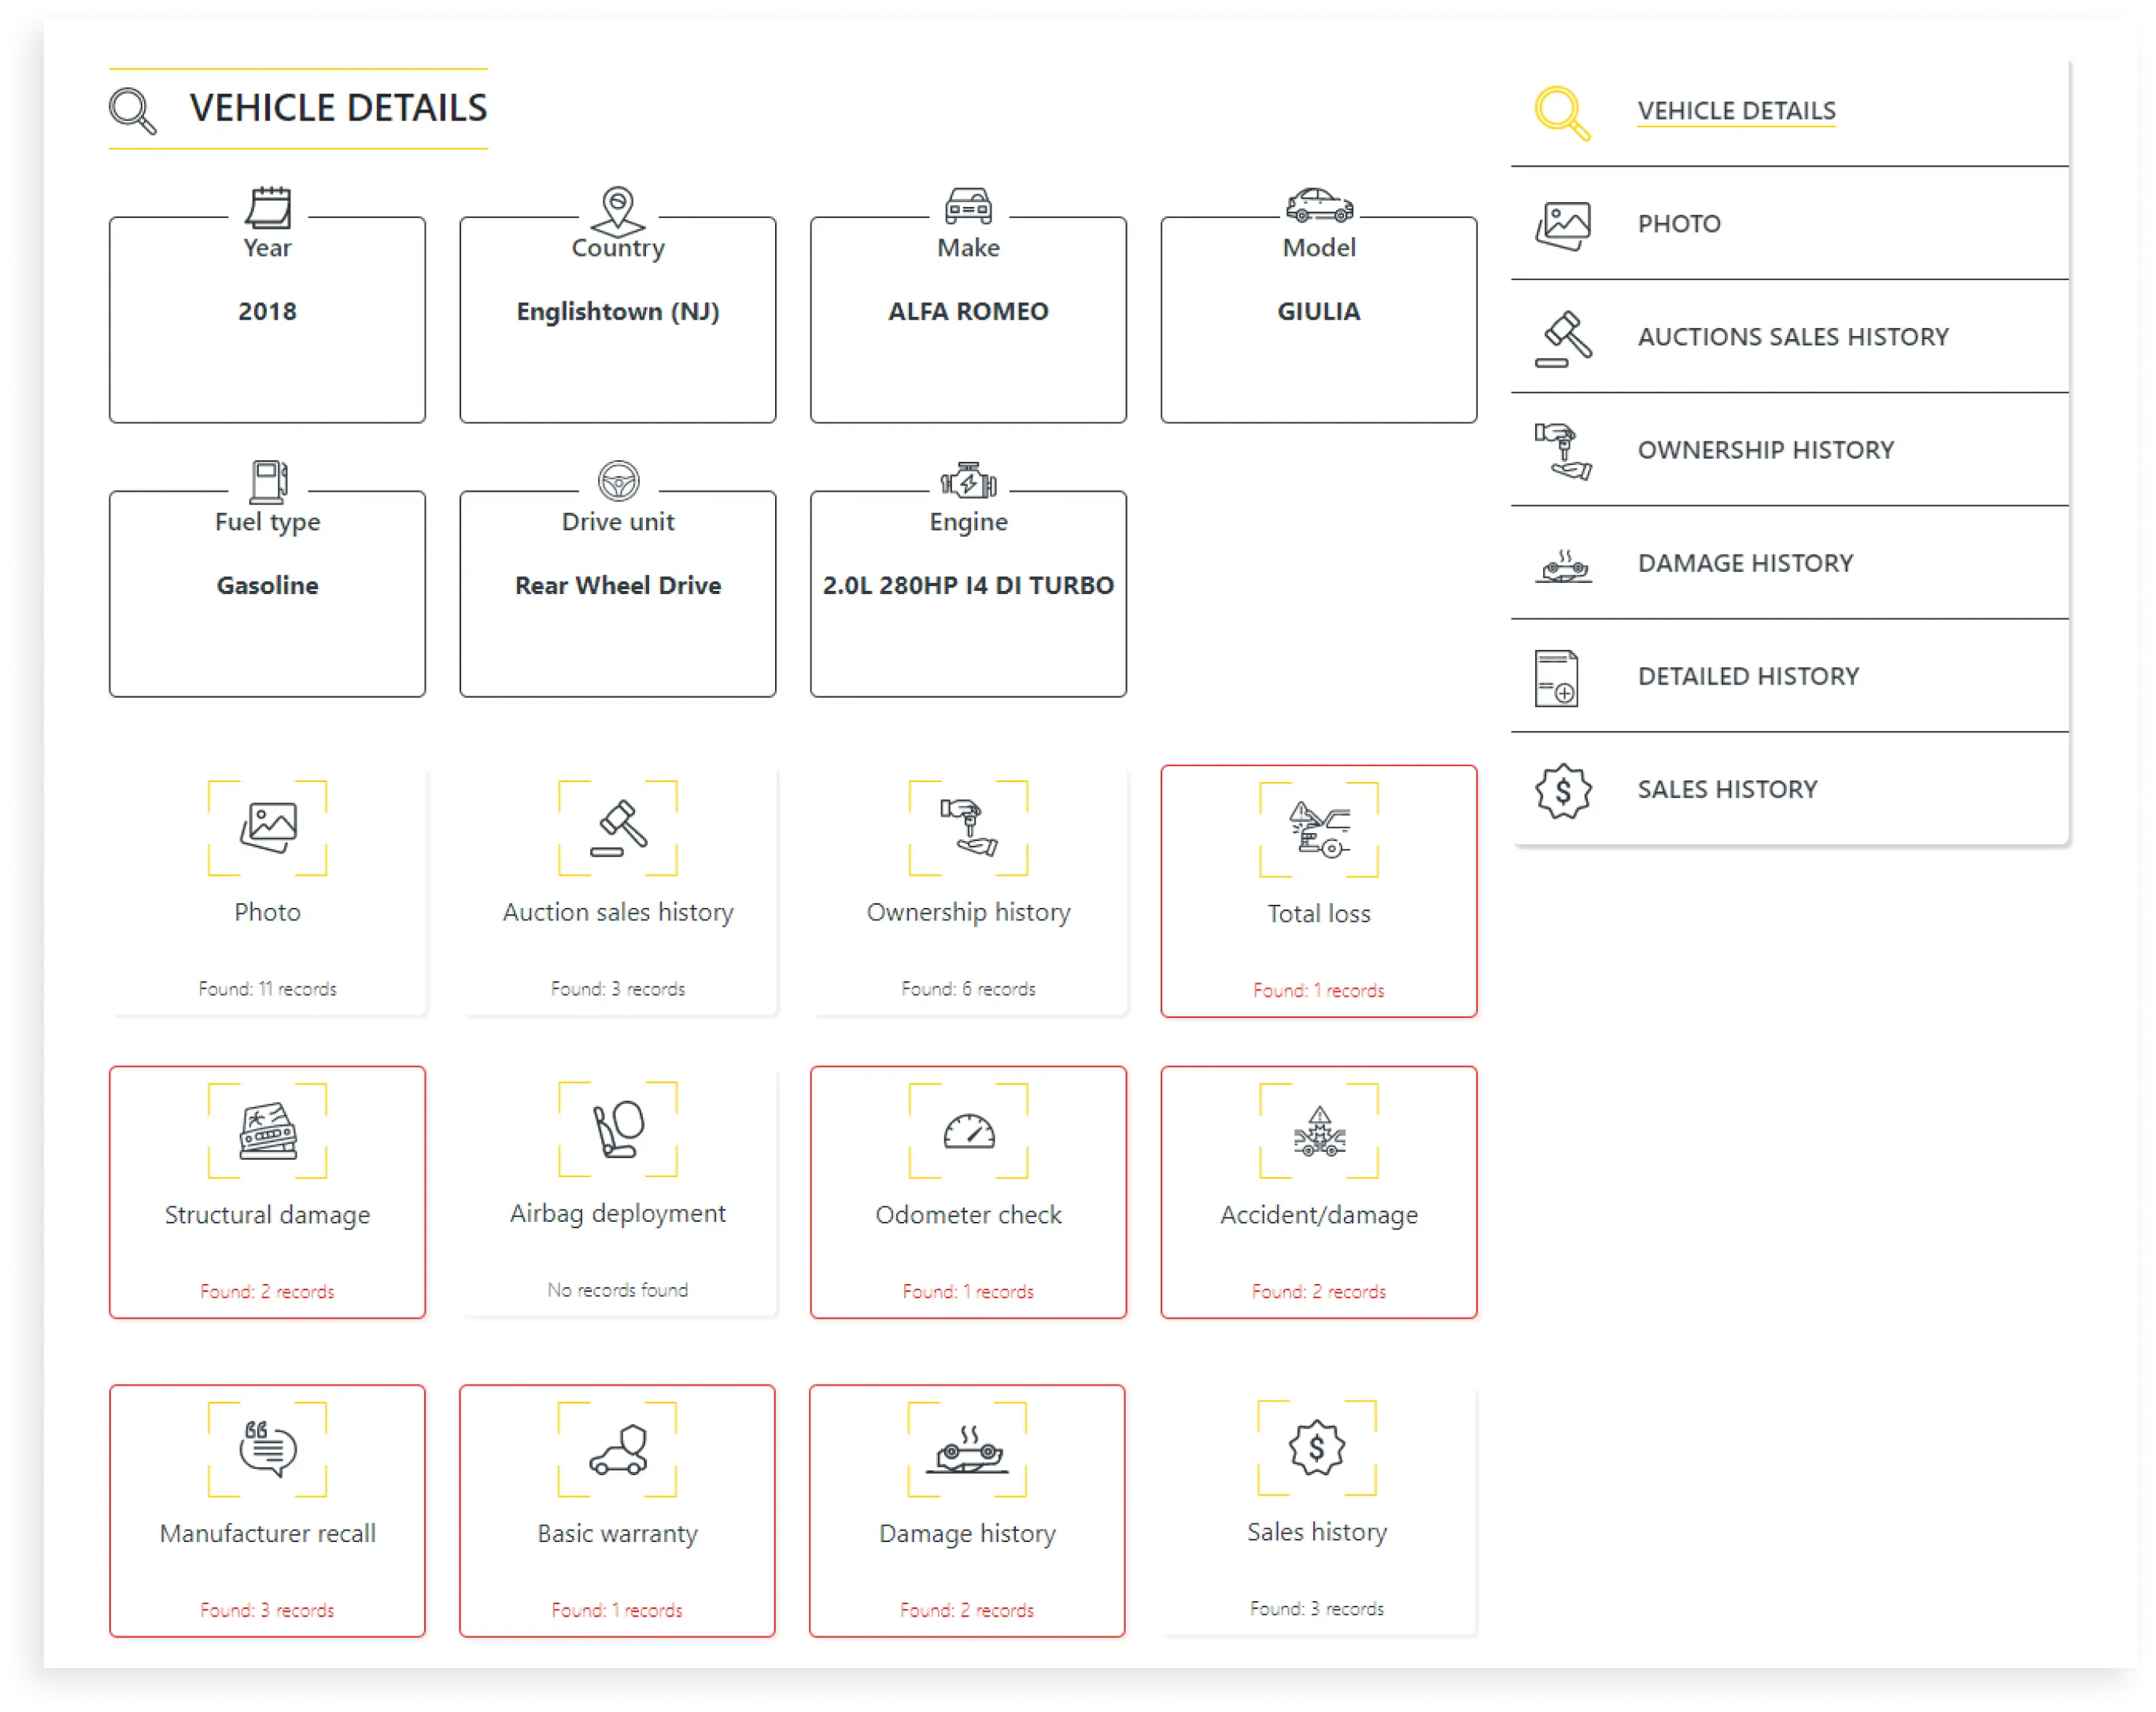Viewport: 2156px width, 1712px height.
Task: Select Detailed History in the sidebar
Action: [x=1748, y=676]
